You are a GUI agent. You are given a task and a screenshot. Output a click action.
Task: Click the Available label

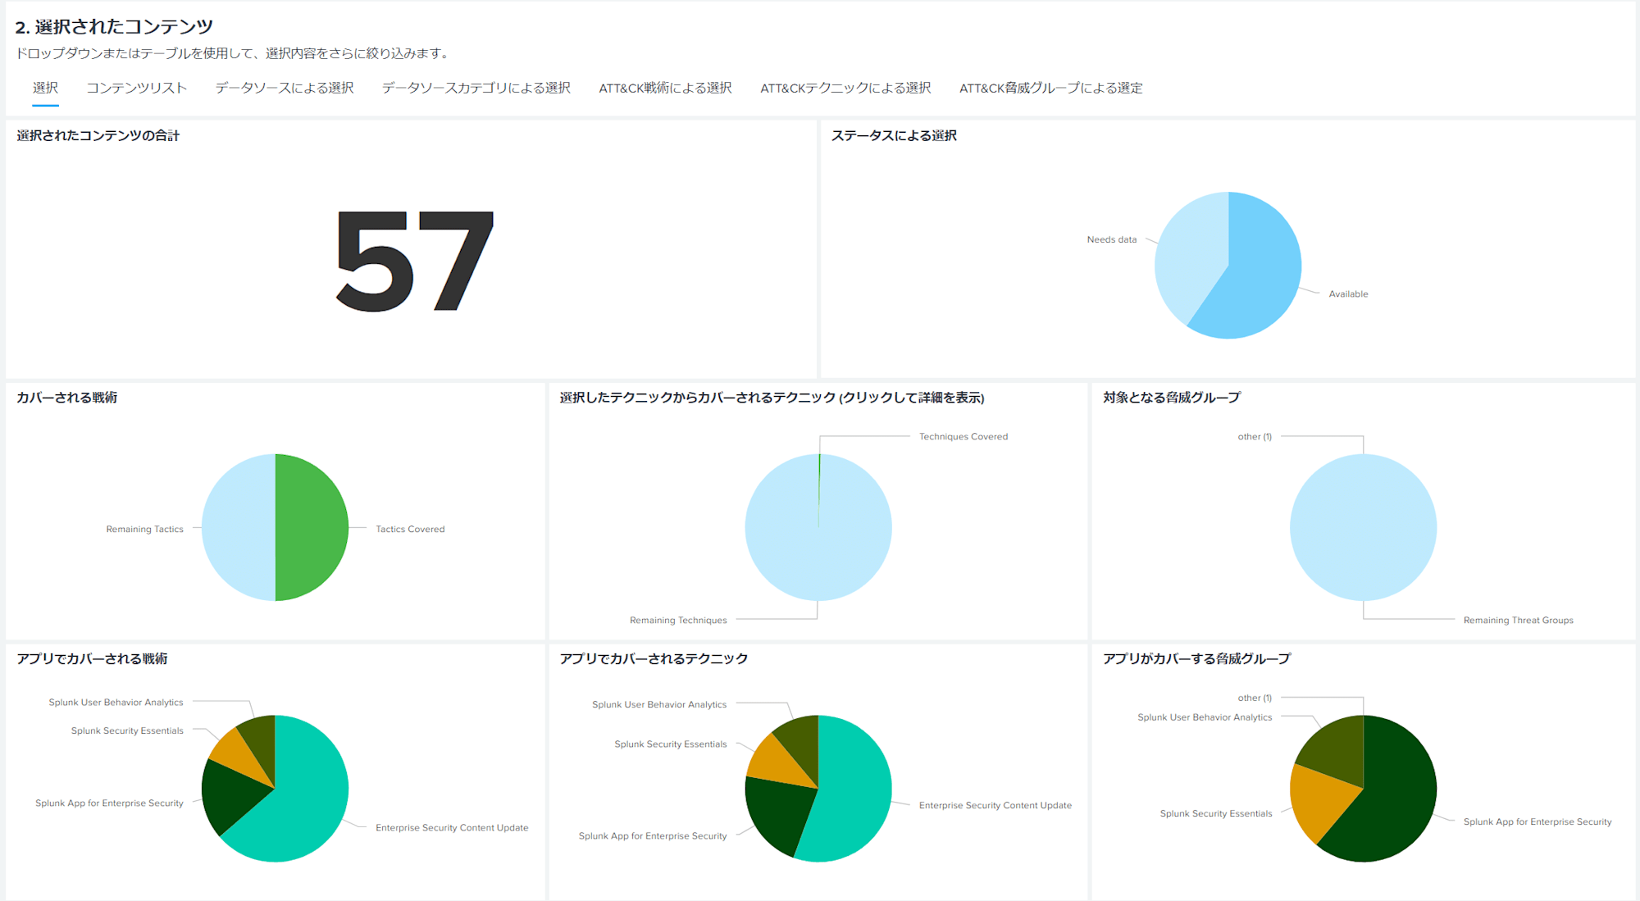1348,294
